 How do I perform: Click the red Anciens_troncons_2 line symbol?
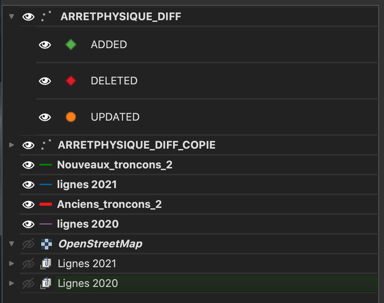click(46, 204)
